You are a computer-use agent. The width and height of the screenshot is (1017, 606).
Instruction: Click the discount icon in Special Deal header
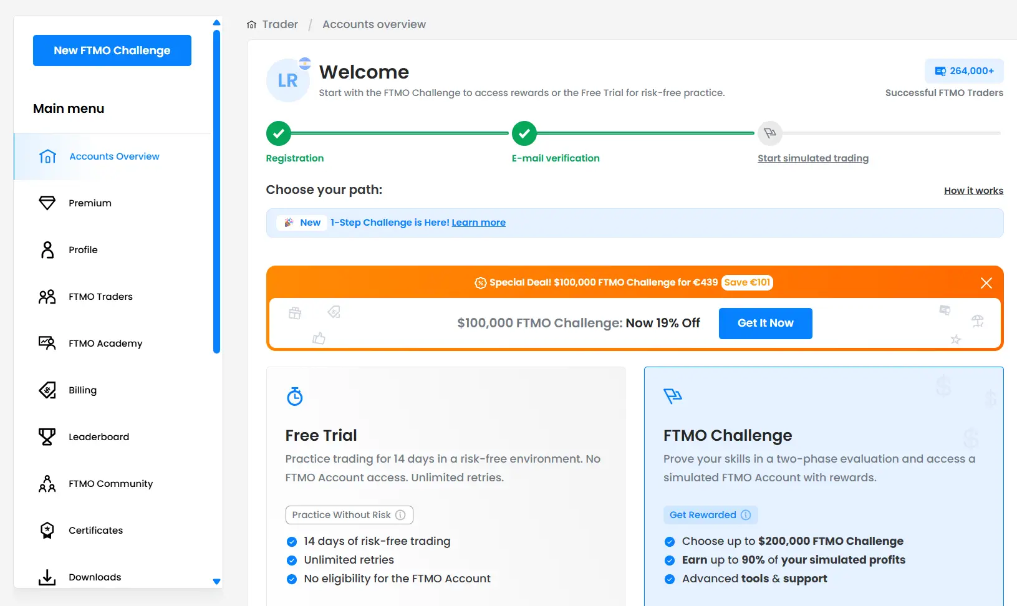(480, 283)
